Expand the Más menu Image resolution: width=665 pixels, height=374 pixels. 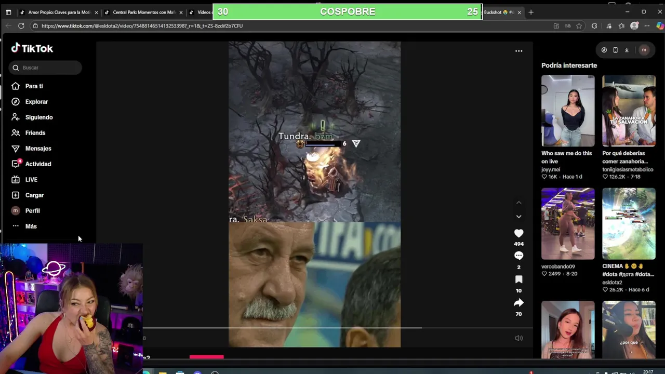tap(31, 226)
